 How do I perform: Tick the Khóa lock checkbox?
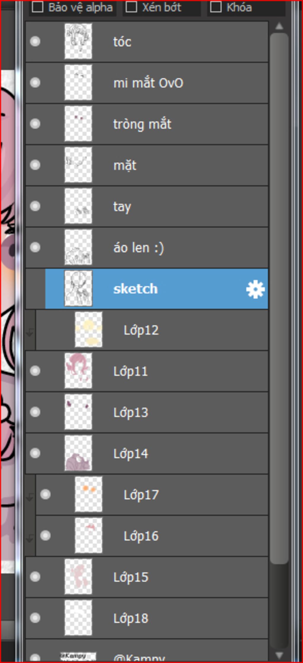[x=215, y=7]
